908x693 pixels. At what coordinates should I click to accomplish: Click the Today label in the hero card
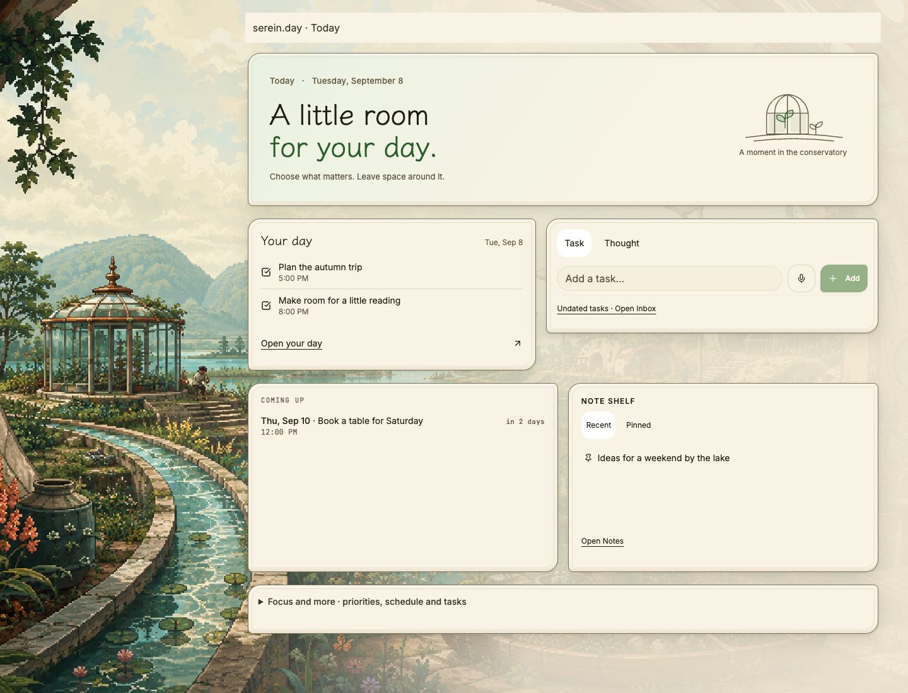tap(282, 81)
